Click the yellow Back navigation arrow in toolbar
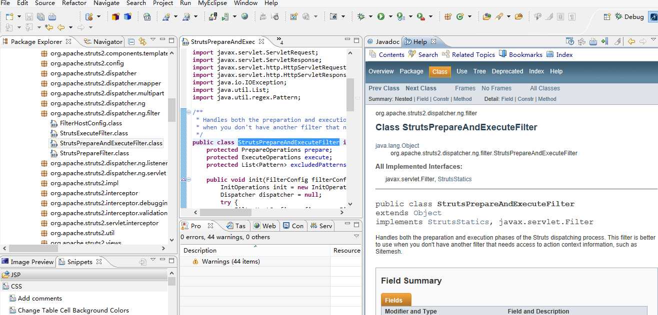The image size is (658, 315). (x=61, y=27)
